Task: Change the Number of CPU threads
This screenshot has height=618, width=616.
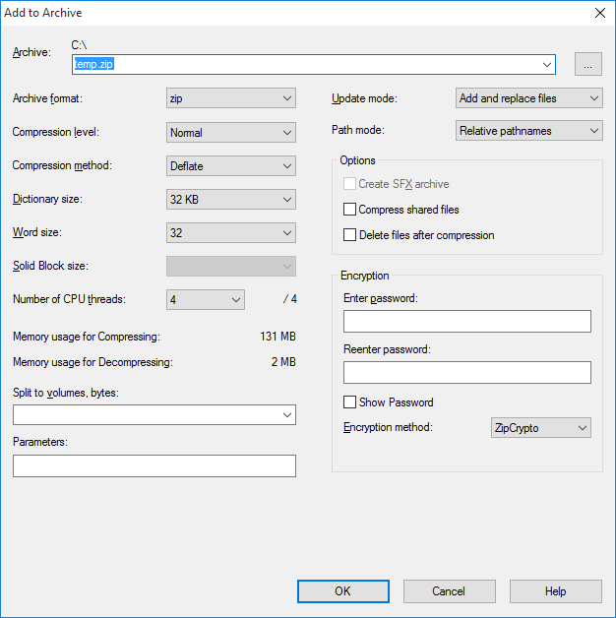Action: pyautogui.click(x=206, y=299)
